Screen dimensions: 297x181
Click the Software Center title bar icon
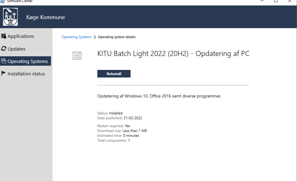coord(3,1)
